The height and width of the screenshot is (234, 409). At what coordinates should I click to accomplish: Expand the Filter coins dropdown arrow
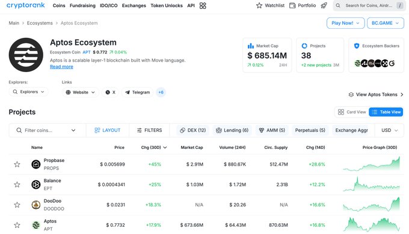point(73,130)
